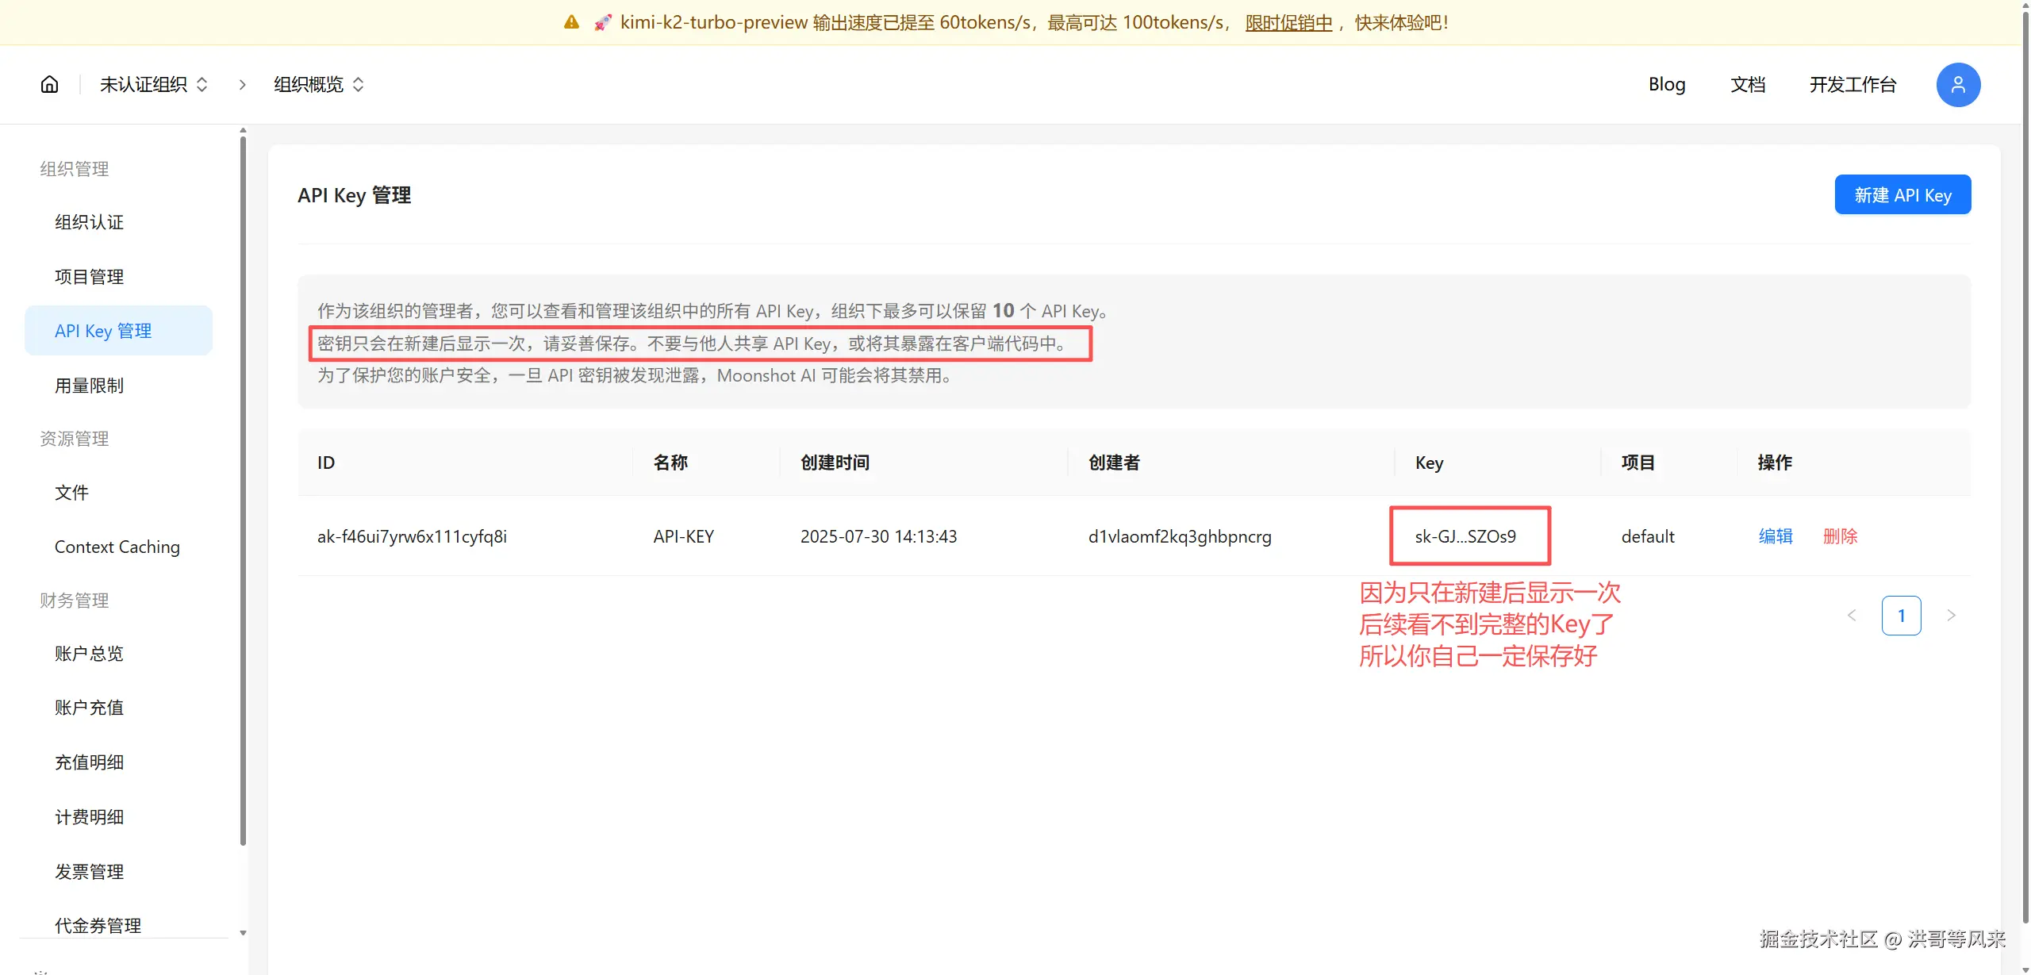Open the 用量限制 sidebar menu item
Screen dimensions: 2031x975
point(90,386)
